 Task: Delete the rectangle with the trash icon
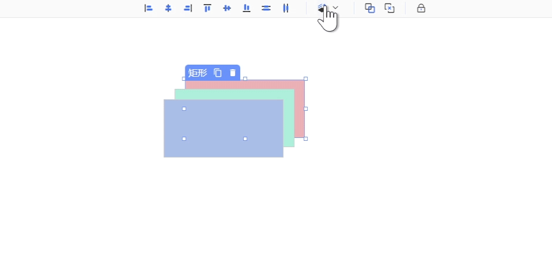[233, 73]
